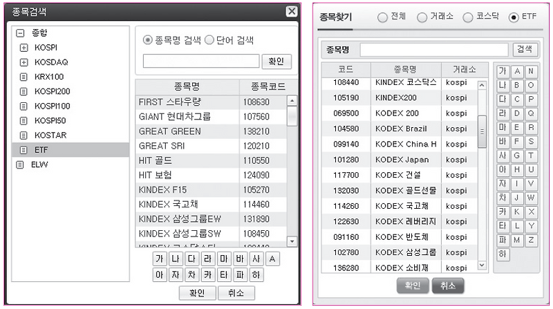
Task: Choose 종목명 검색 radio option
Action: click(147, 40)
